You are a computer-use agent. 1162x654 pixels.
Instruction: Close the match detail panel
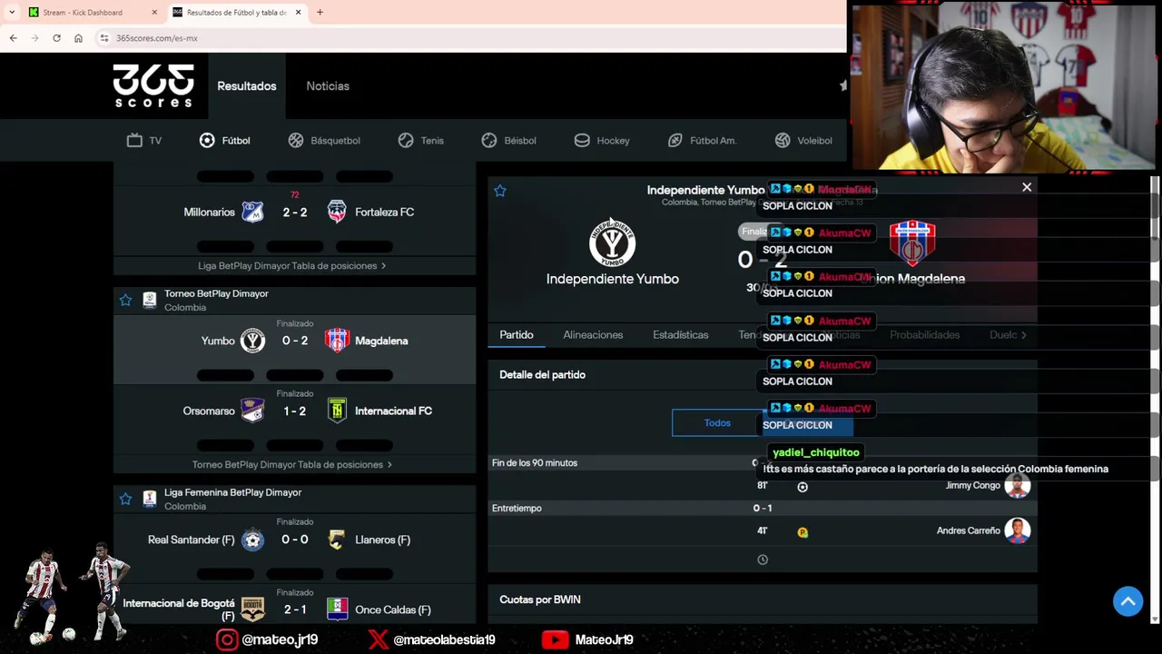(1027, 187)
